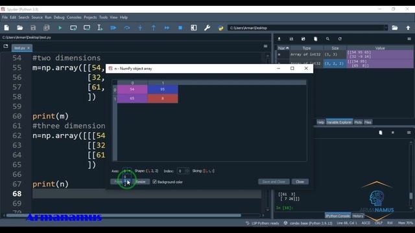Select the Variable Explorer tab
The image size is (415, 233).
coord(339,122)
